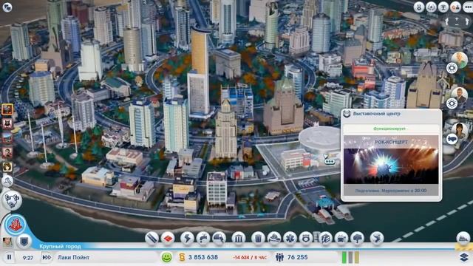Open the Power (lightning bolt) menu
This screenshot has width=473, height=266.
187,238
